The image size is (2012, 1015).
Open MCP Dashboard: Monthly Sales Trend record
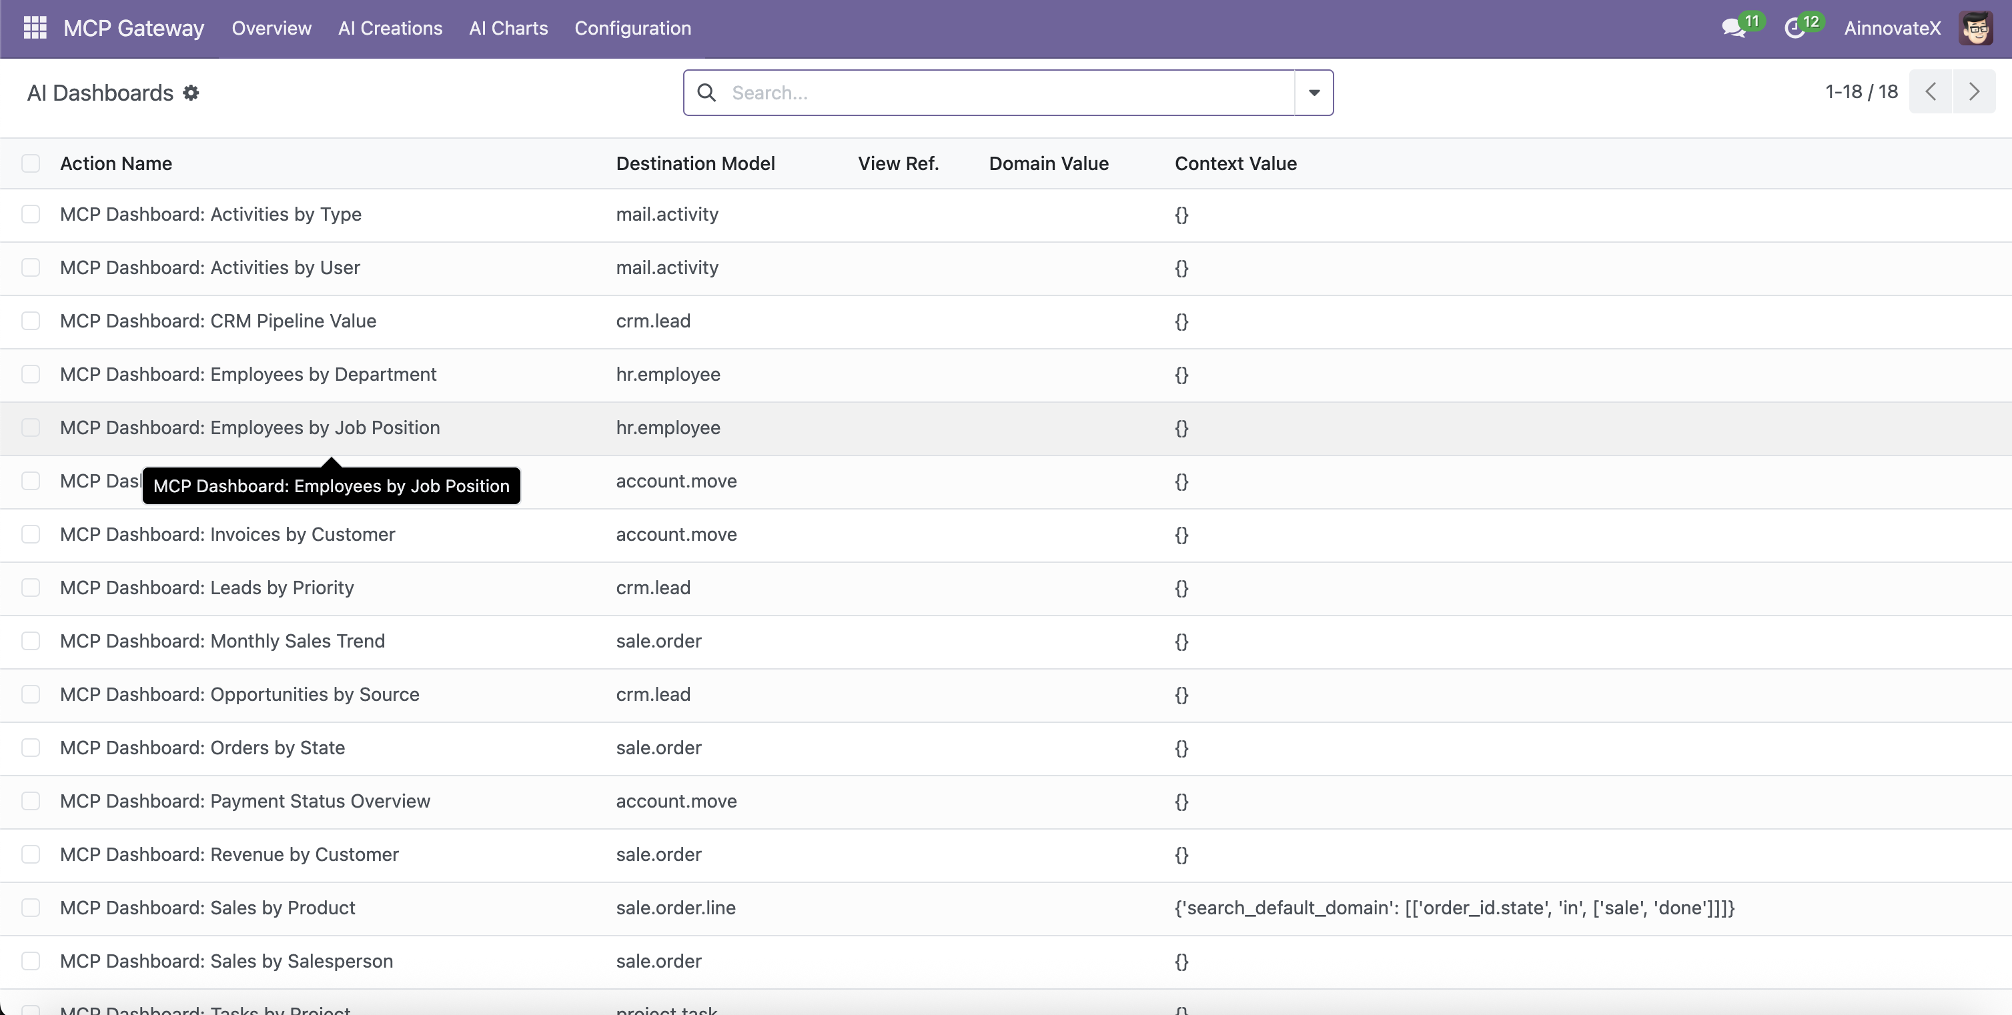(223, 641)
